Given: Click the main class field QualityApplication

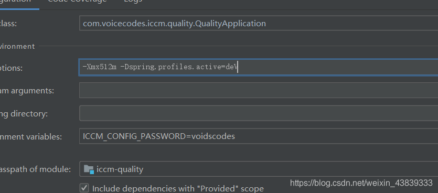Looking at the screenshot, I should (259, 24).
